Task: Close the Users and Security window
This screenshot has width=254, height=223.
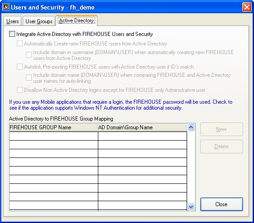Action: pyautogui.click(x=247, y=7)
